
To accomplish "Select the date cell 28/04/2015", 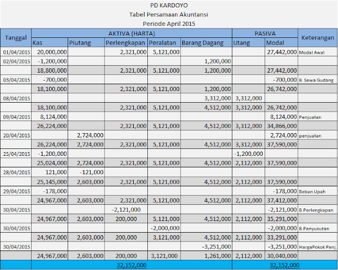I will (x=16, y=172).
